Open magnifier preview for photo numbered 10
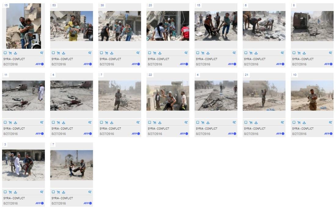Viewport: 336px width, 209px height. (x=331, y=123)
